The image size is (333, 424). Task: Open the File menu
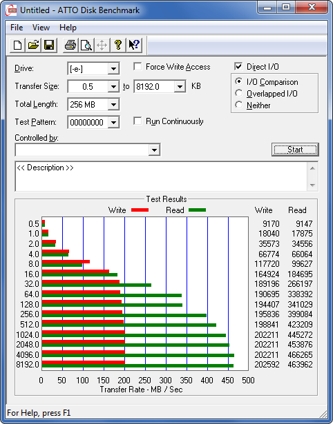17,28
